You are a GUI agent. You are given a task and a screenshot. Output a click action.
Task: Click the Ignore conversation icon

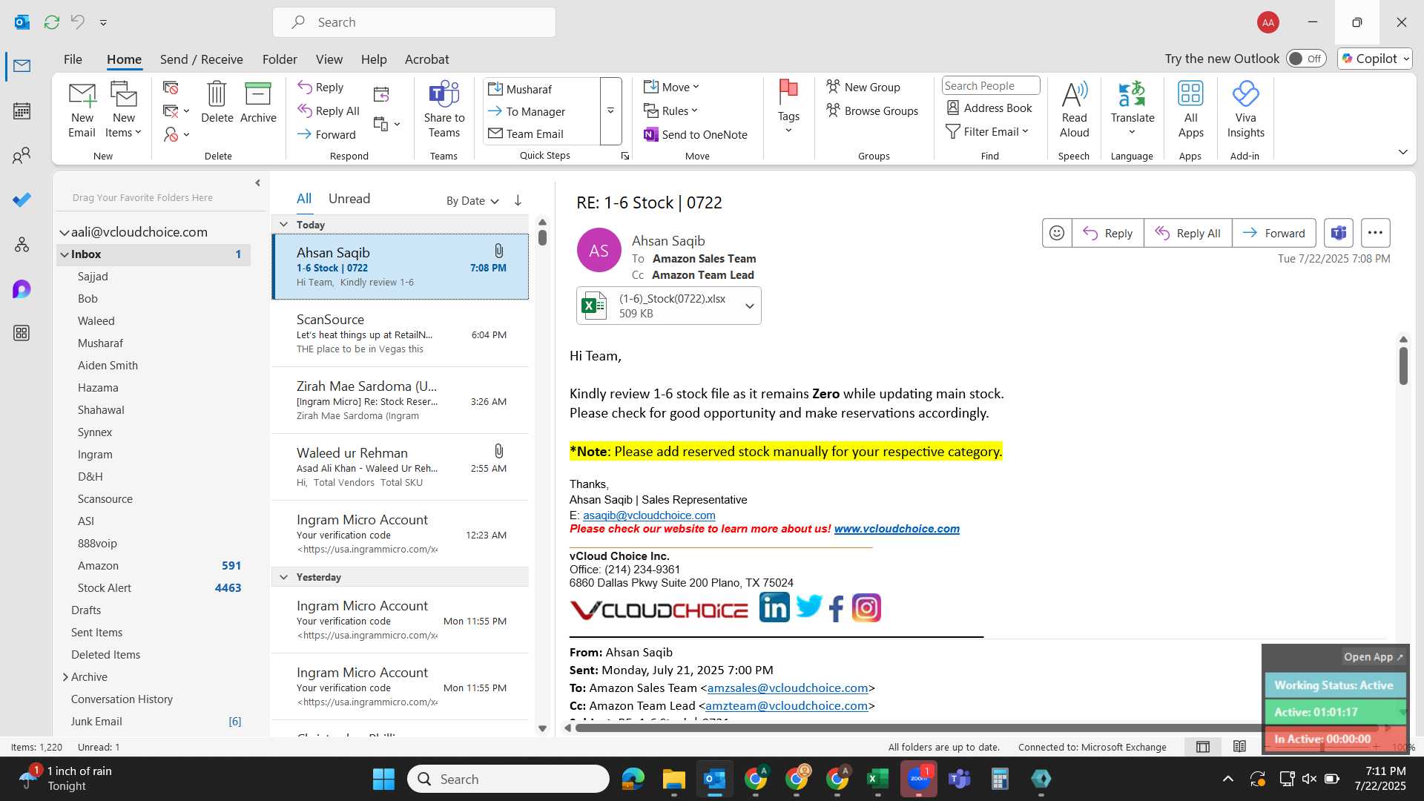coord(171,88)
